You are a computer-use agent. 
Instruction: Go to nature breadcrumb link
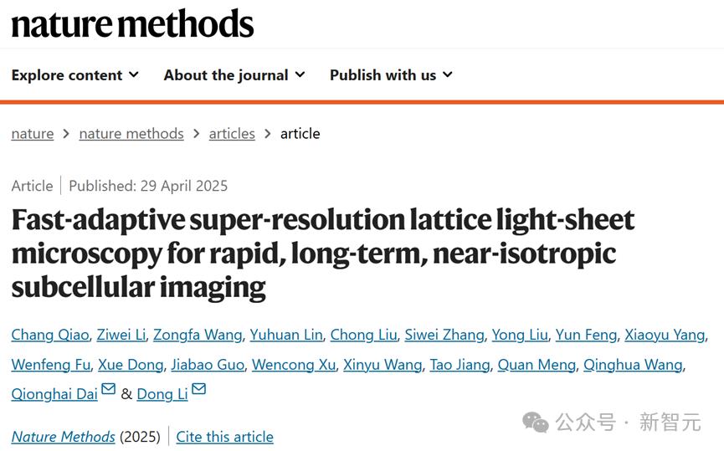(33, 134)
